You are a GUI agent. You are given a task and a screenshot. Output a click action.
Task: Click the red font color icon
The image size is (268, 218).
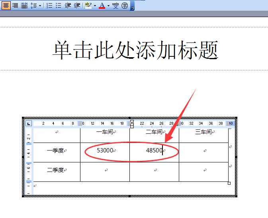(x=102, y=6)
